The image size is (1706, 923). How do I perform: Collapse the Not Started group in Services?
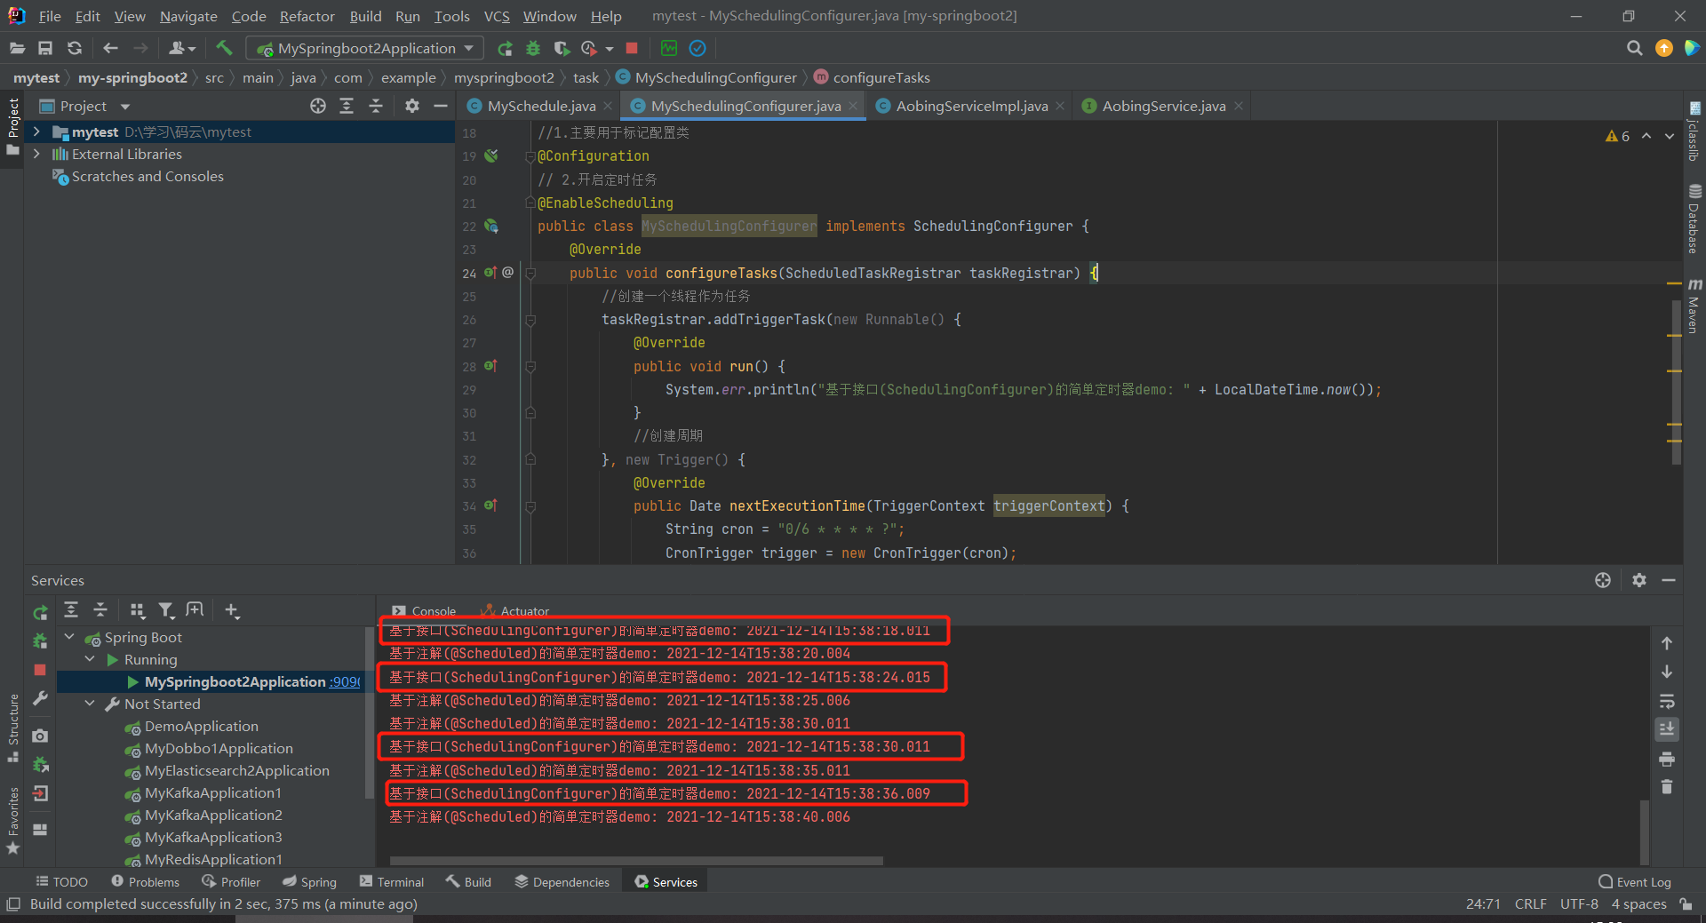(x=90, y=703)
